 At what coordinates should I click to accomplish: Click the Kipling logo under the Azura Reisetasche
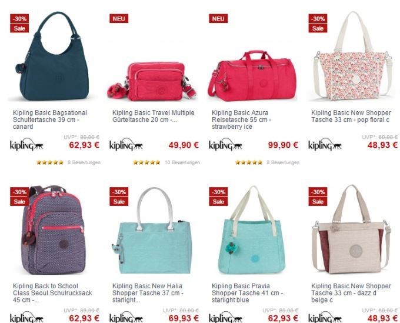pyautogui.click(x=225, y=145)
